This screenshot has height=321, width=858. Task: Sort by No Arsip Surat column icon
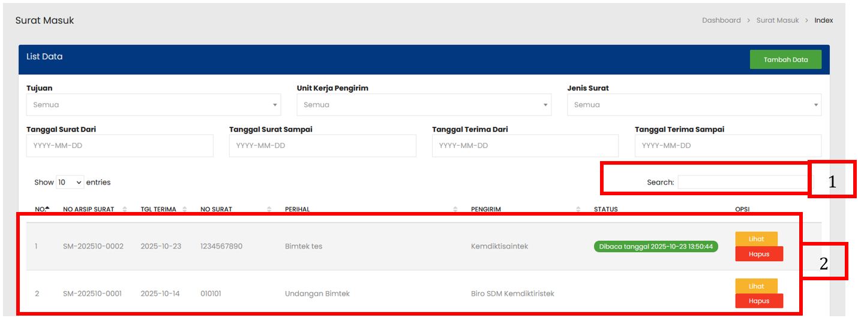click(125, 210)
